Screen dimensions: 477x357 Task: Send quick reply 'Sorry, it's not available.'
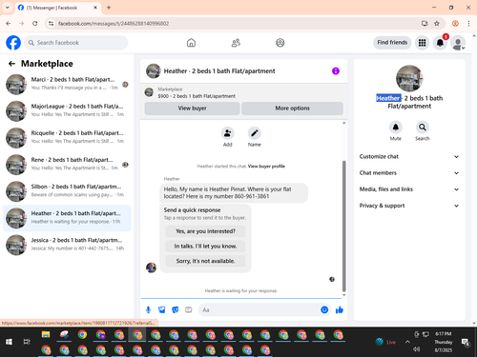click(x=205, y=261)
